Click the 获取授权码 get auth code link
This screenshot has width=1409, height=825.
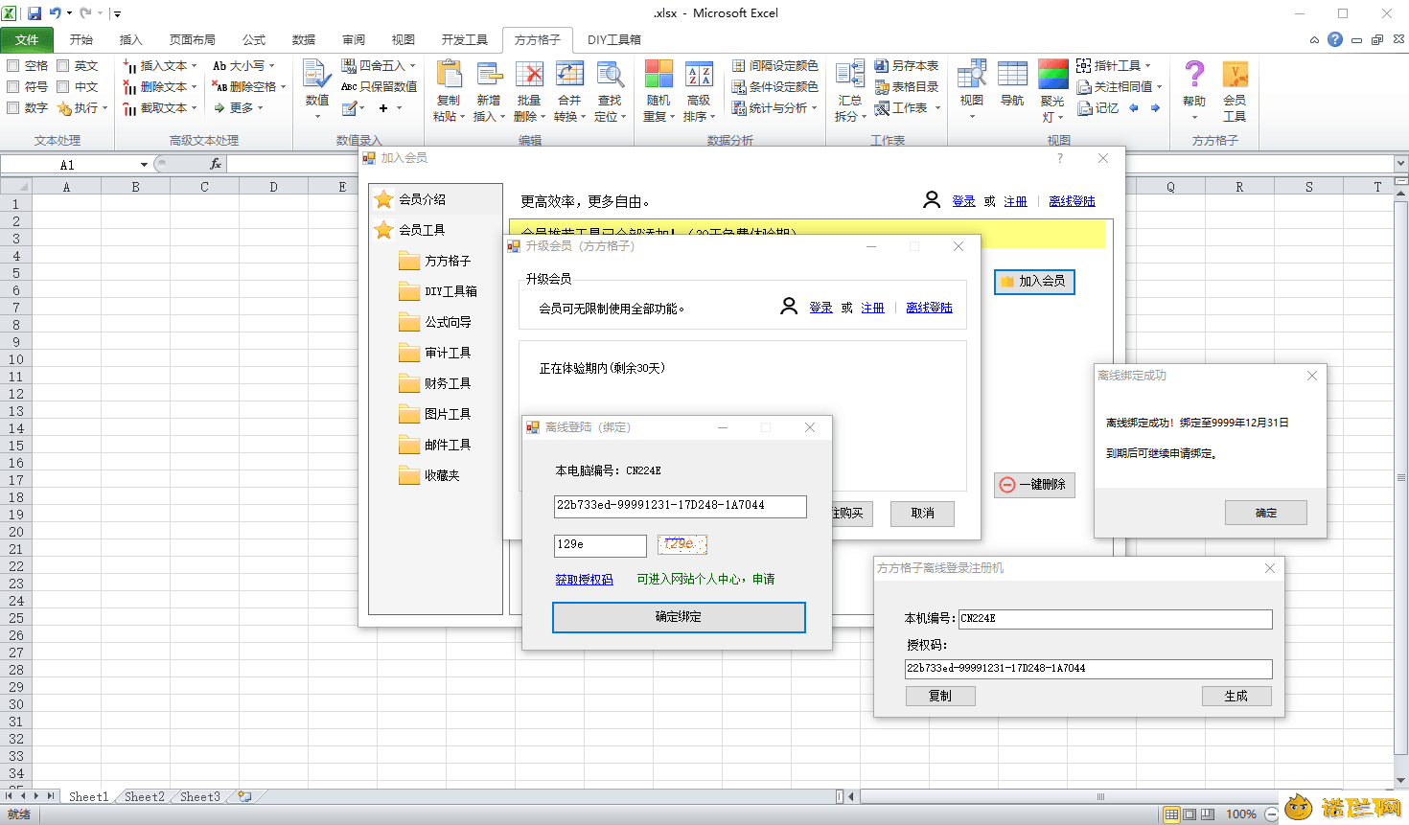click(x=584, y=580)
